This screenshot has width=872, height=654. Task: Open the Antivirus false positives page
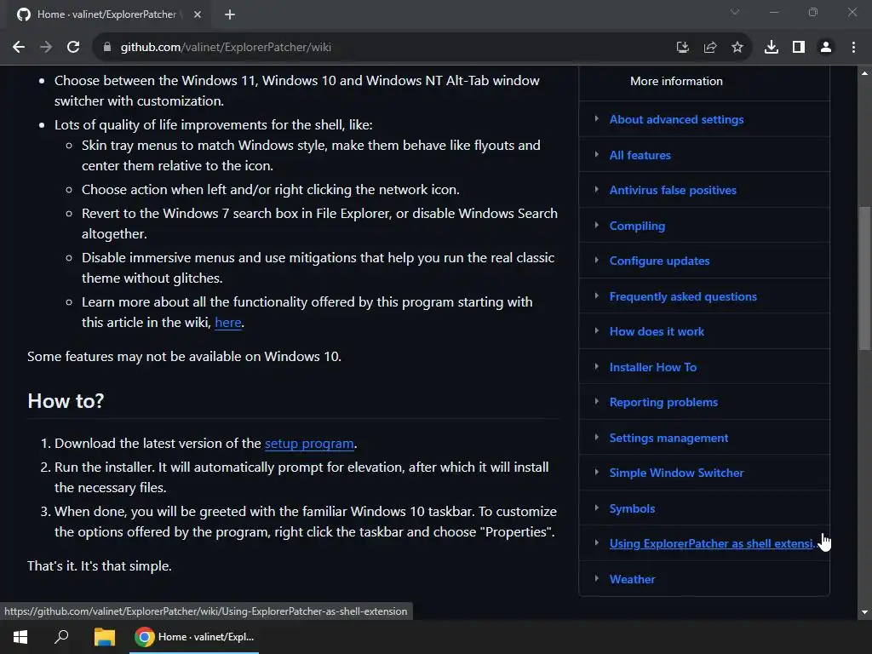[673, 190]
